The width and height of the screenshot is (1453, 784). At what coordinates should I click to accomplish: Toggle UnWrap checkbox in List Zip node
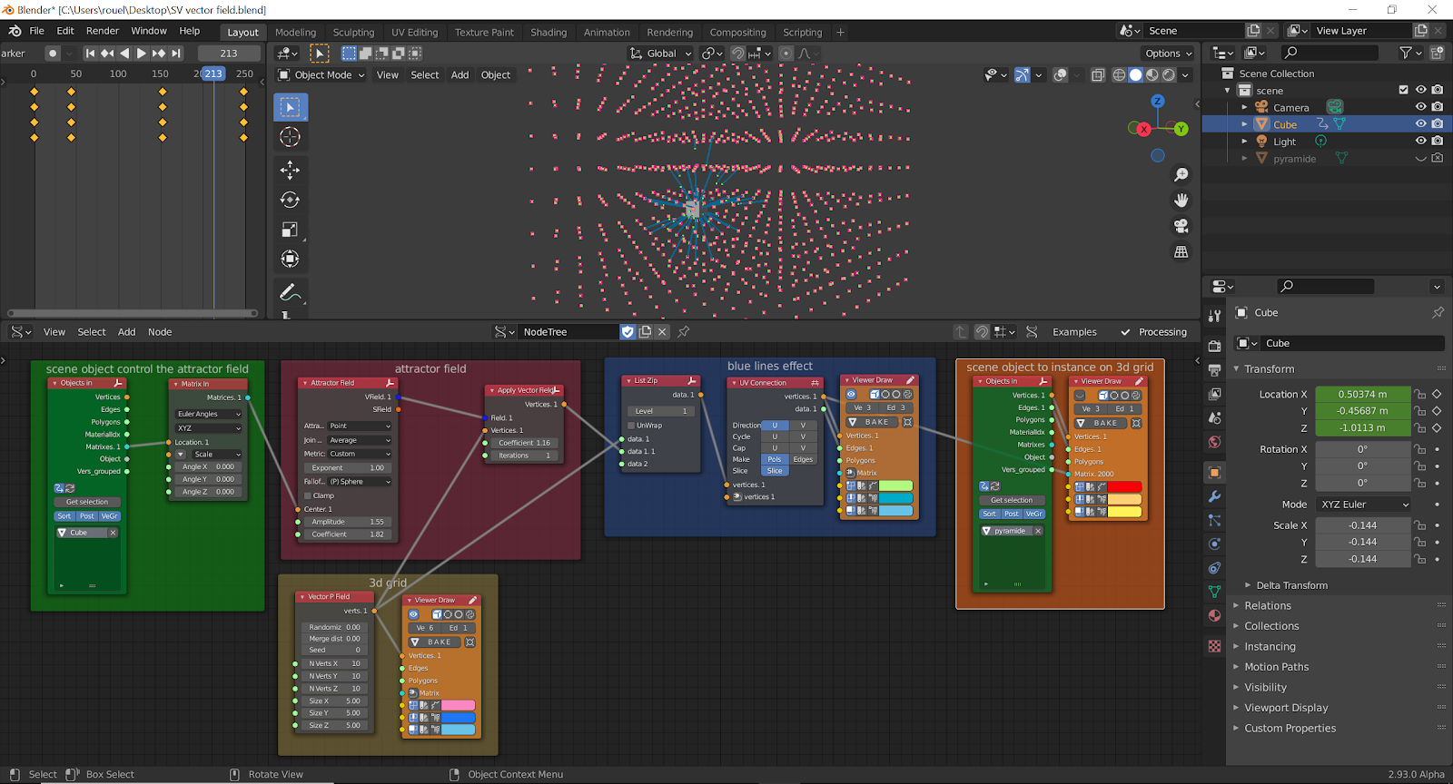click(630, 425)
